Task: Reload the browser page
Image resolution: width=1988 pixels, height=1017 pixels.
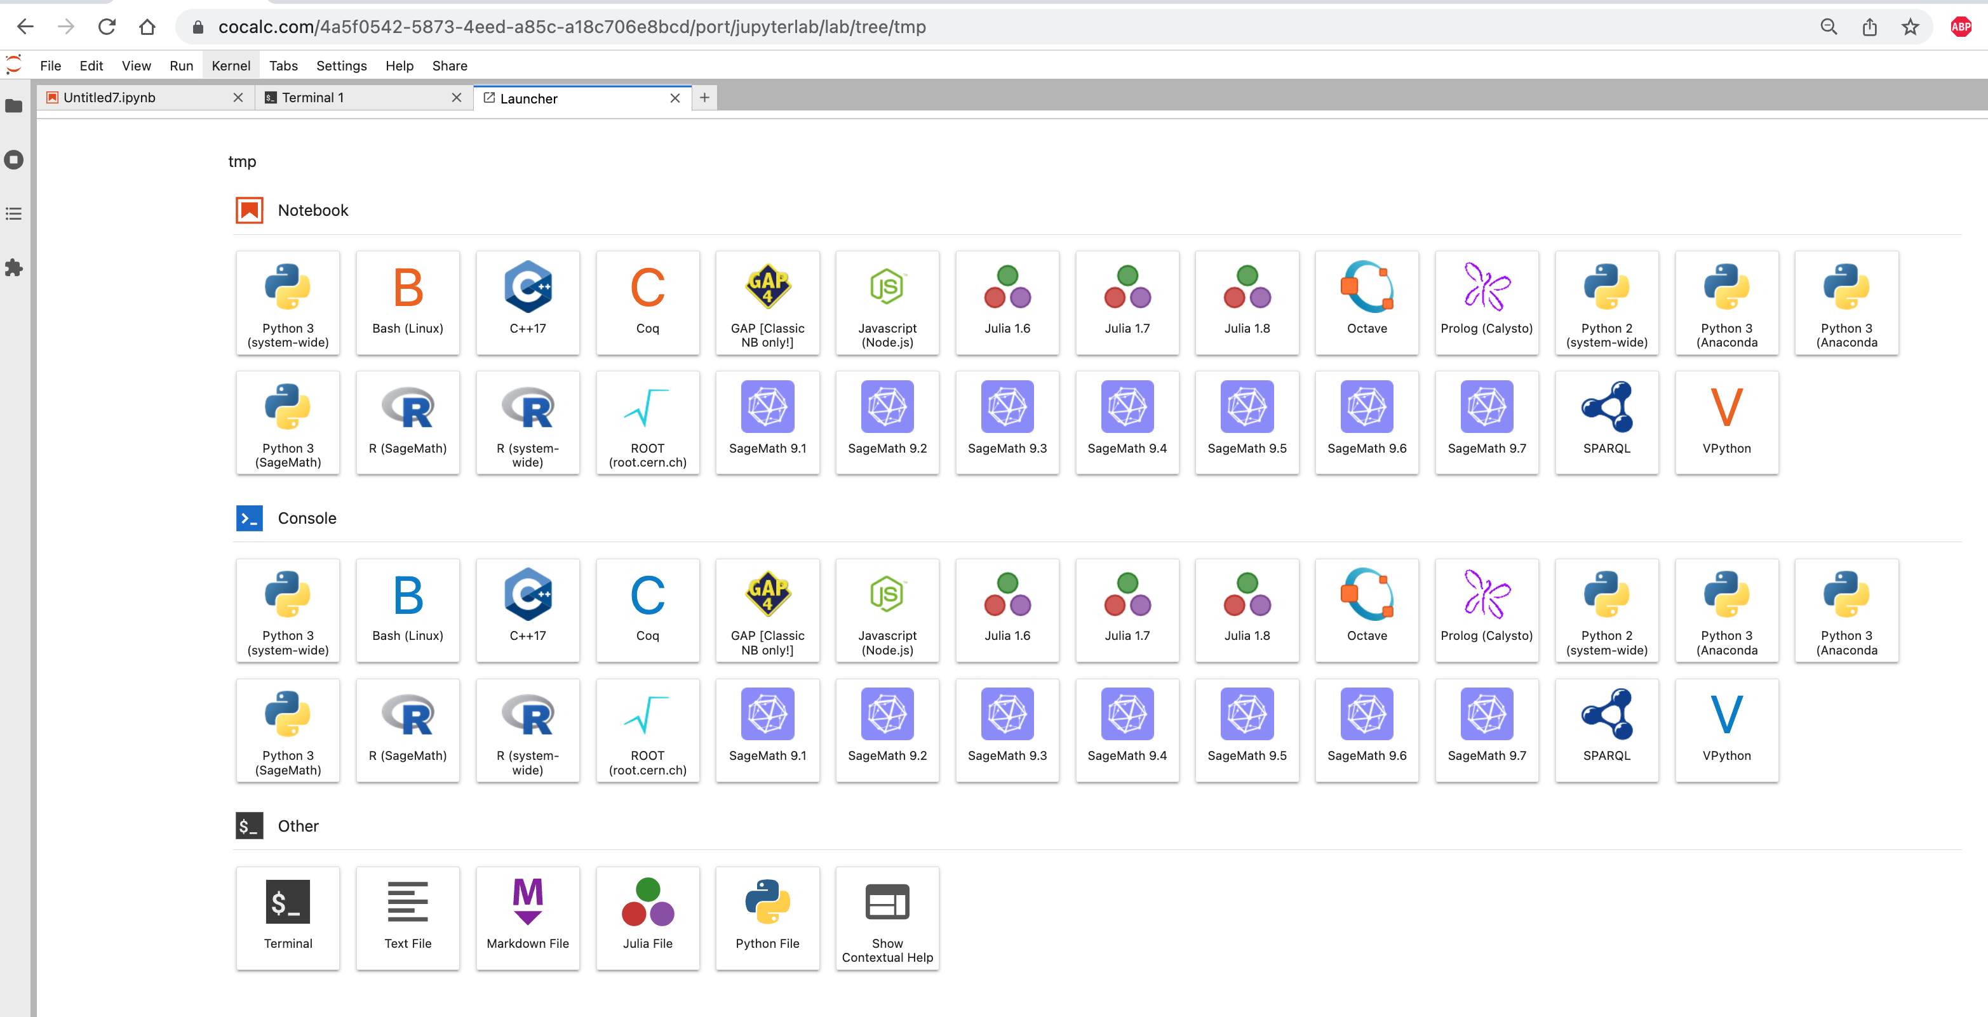Action: 107,27
